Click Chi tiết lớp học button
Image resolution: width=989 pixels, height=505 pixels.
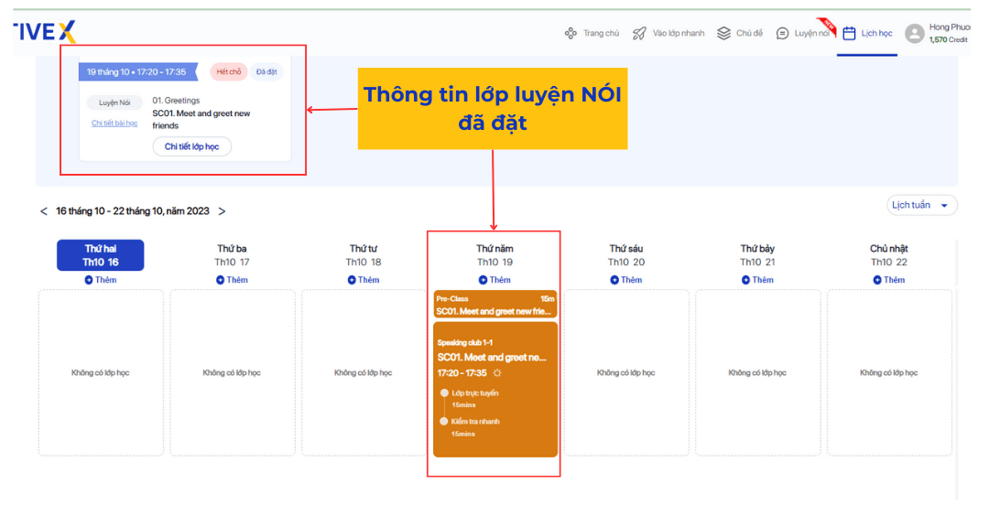(x=191, y=146)
